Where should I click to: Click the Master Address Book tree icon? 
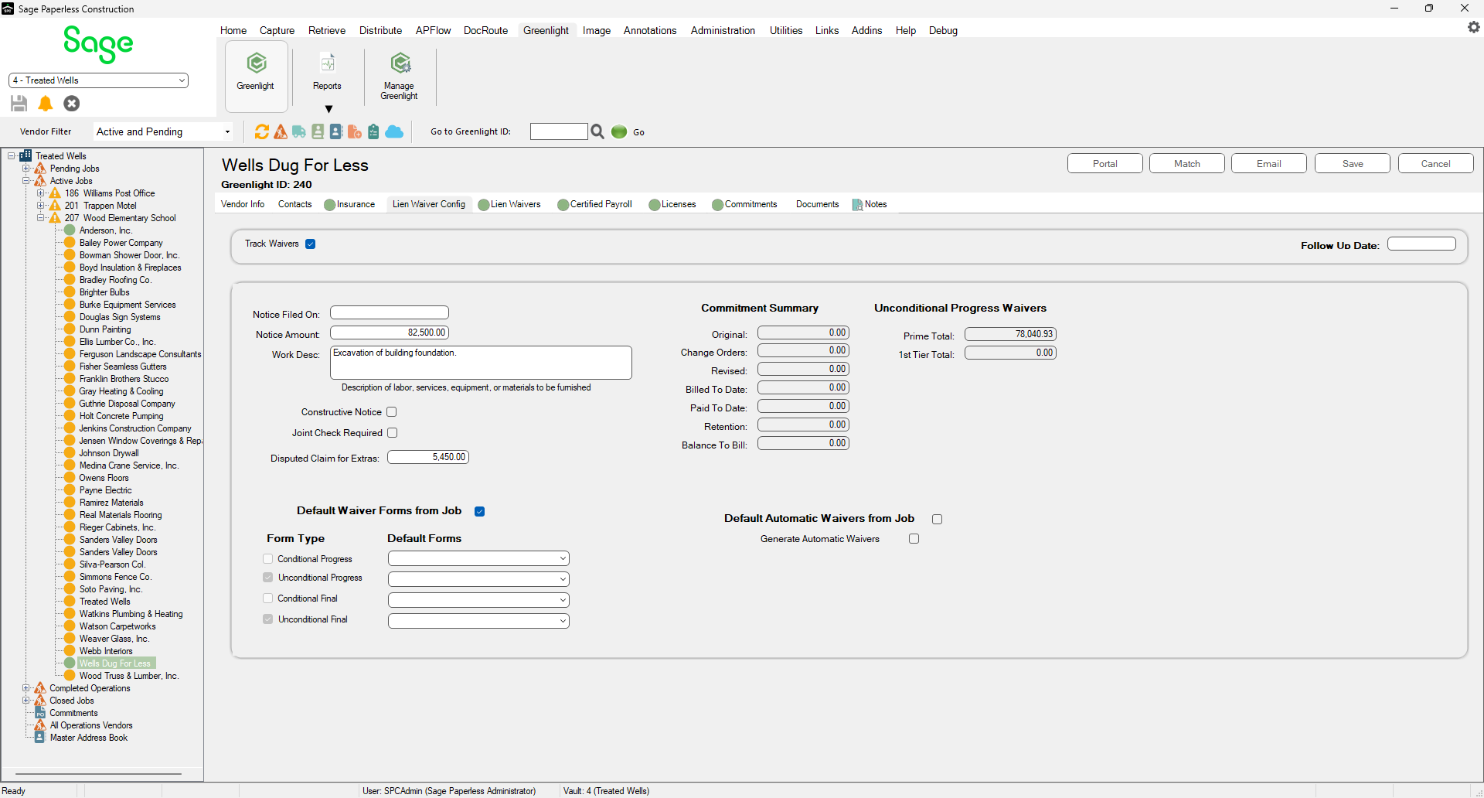click(x=39, y=738)
